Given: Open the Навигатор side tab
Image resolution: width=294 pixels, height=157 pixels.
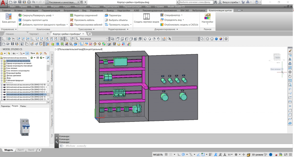Looking at the screenshot, I should [52, 59].
